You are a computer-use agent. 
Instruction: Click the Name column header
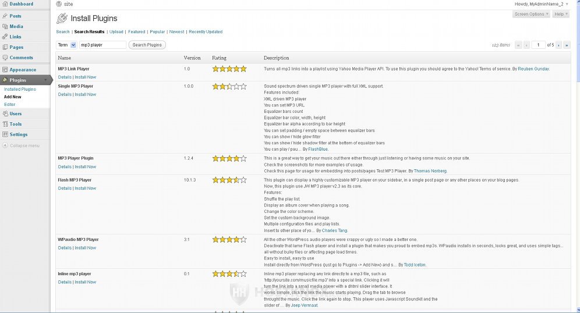65,58
